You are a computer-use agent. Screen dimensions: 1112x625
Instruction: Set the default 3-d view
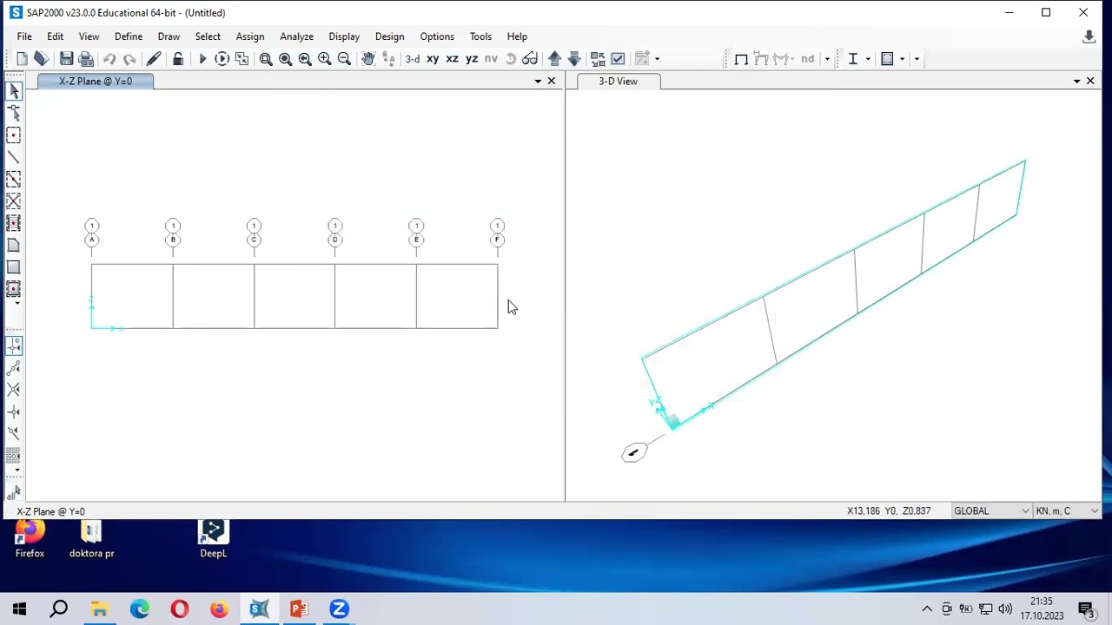pos(413,59)
